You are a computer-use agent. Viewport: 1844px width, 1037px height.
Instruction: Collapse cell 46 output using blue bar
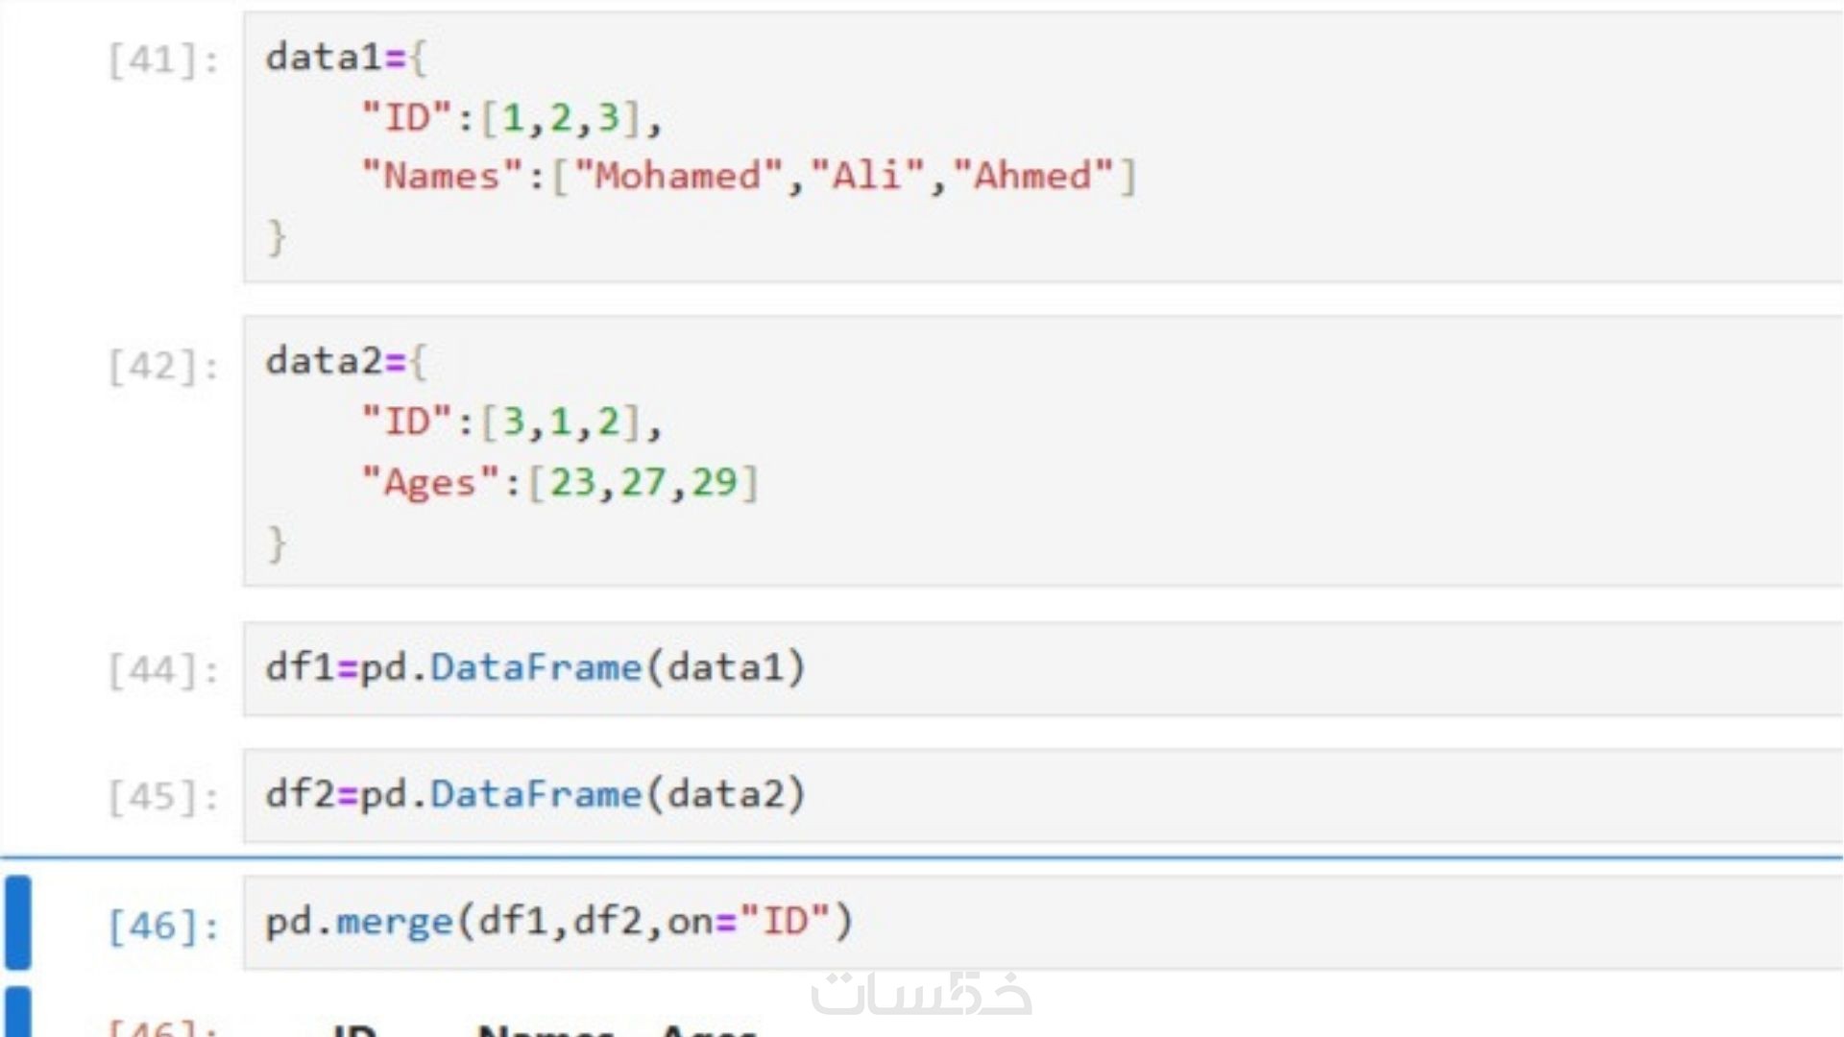pyautogui.click(x=18, y=1013)
